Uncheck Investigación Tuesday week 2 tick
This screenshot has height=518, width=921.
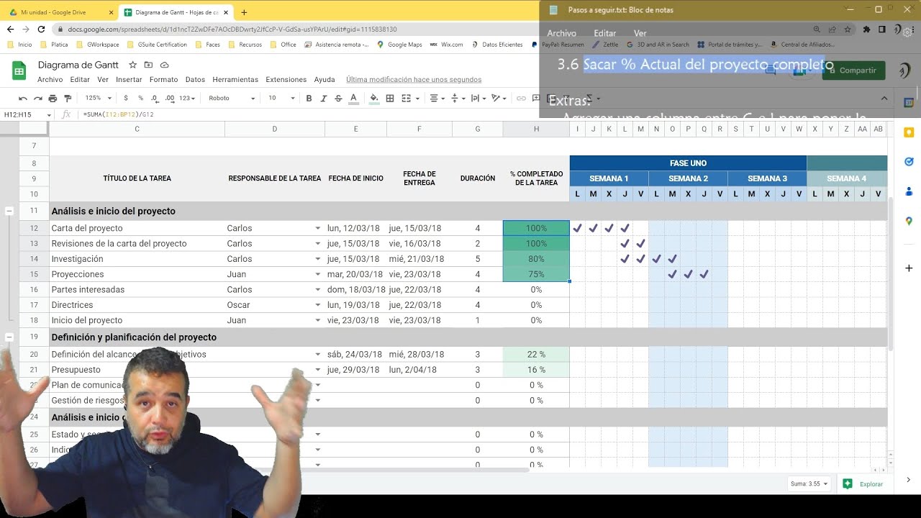click(672, 258)
